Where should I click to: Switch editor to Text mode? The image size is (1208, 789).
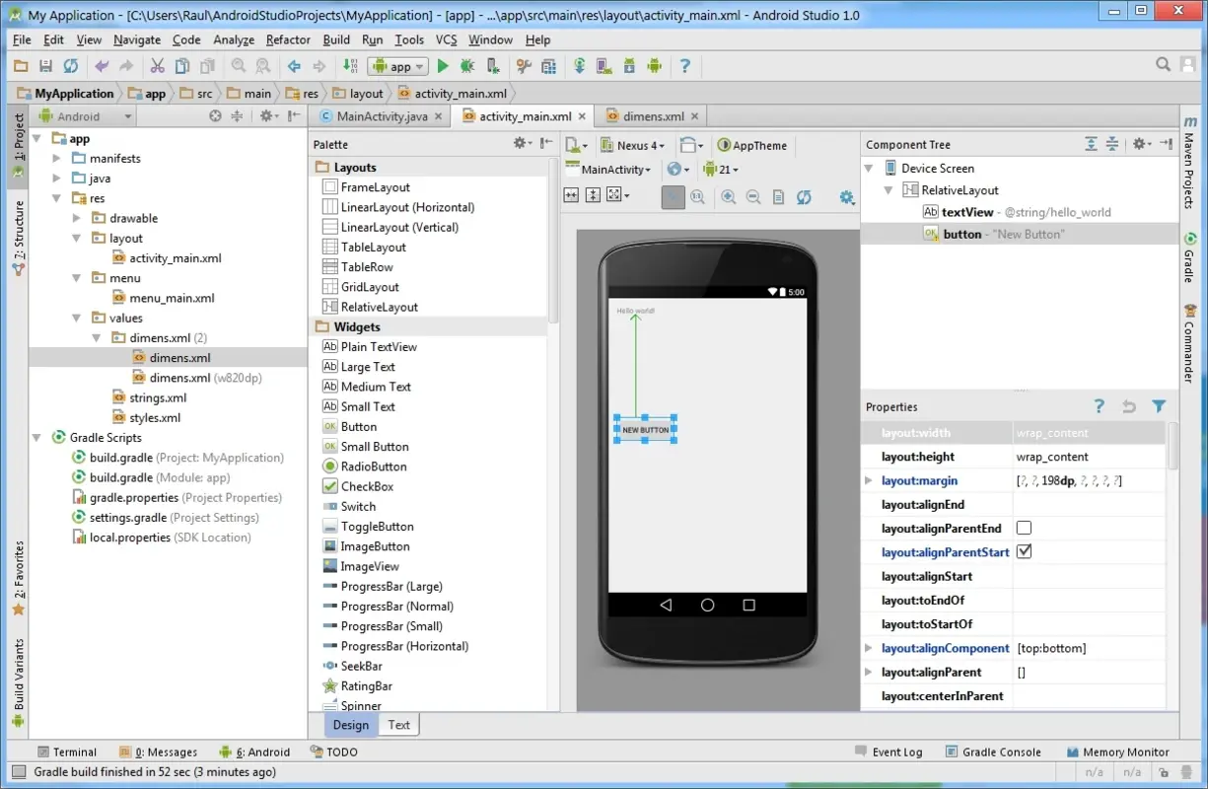398,724
